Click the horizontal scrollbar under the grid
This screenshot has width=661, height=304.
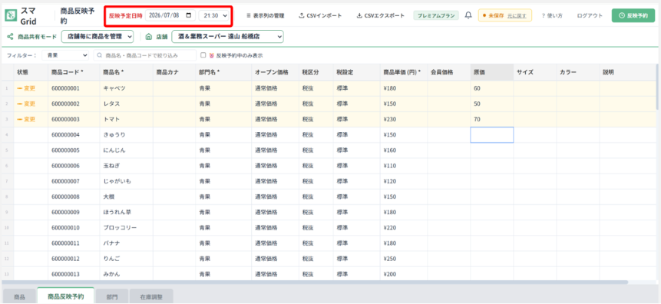tap(315, 282)
